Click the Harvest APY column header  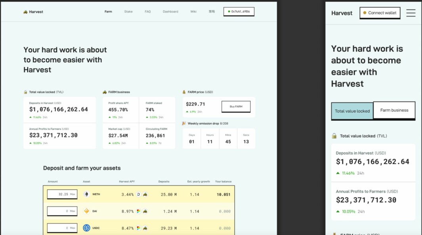coord(127,182)
